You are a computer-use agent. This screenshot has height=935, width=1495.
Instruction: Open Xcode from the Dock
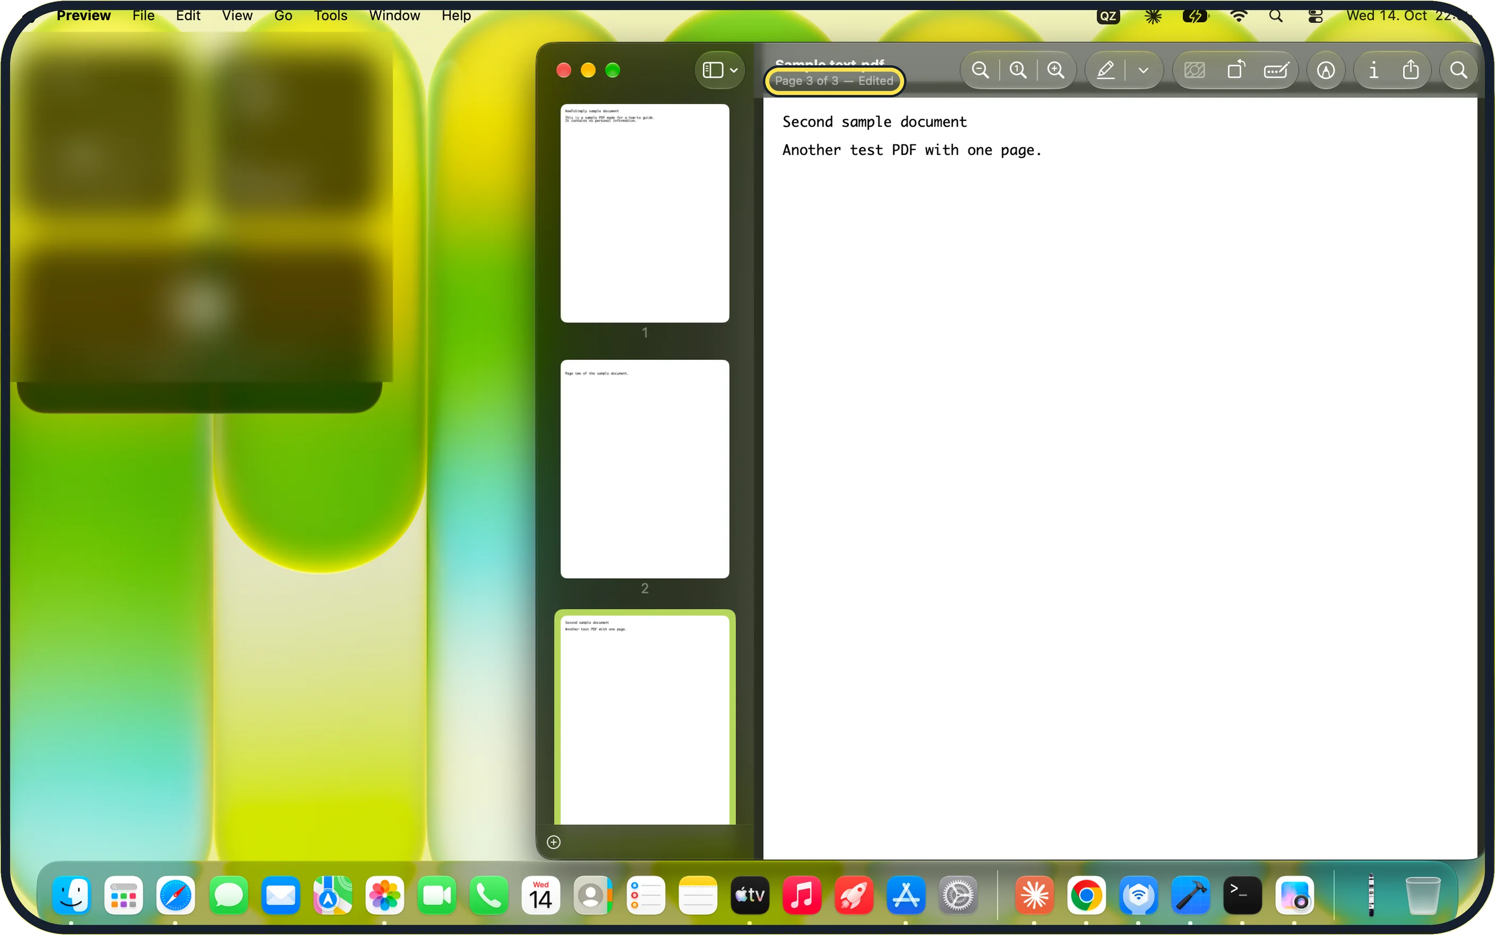point(1190,895)
